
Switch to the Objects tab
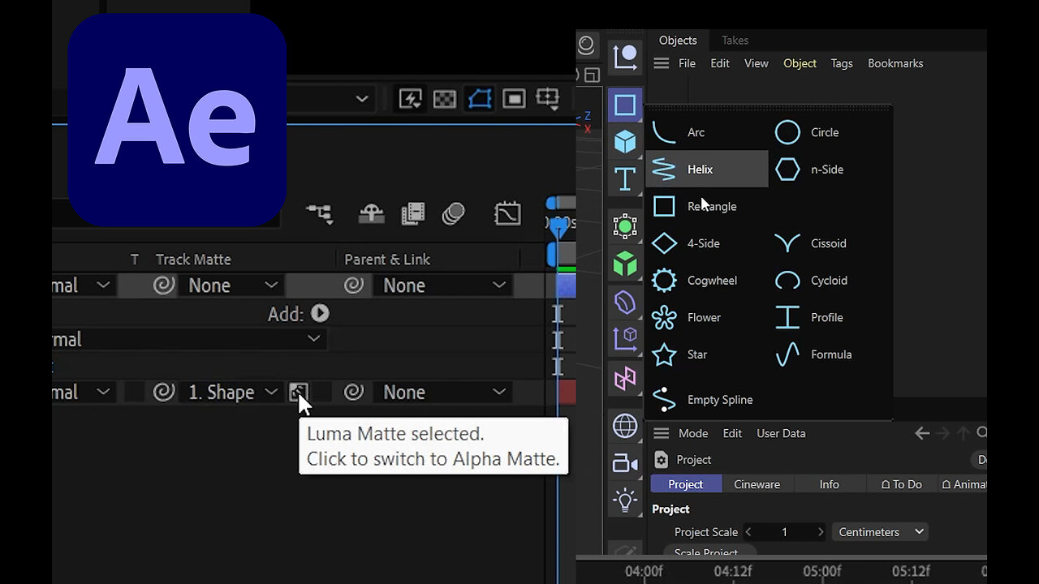678,41
